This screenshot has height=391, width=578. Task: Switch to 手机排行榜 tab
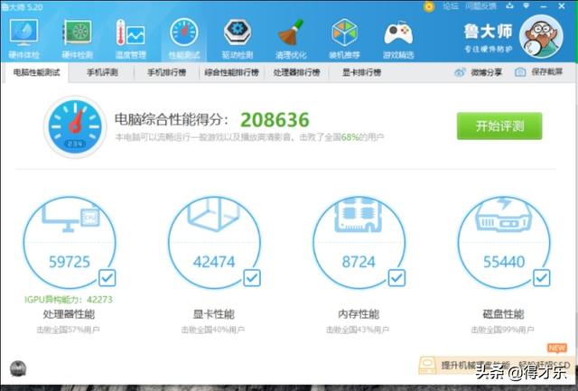pyautogui.click(x=166, y=72)
